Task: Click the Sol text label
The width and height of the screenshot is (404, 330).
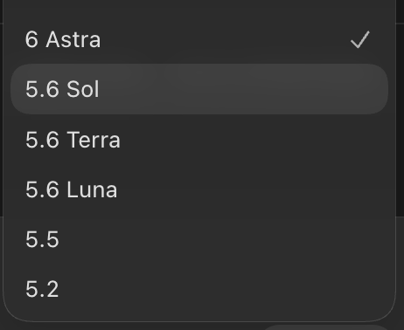Action: click(x=83, y=89)
